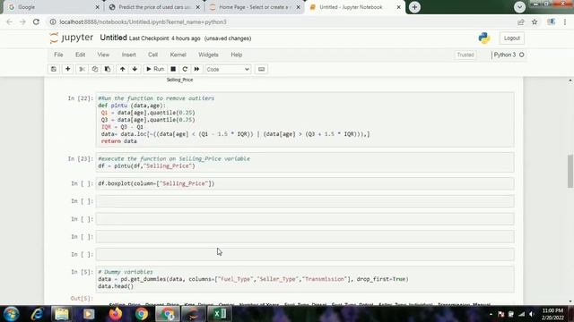Click the Python logo icon
Image resolution: width=574 pixels, height=322 pixels.
(484, 38)
